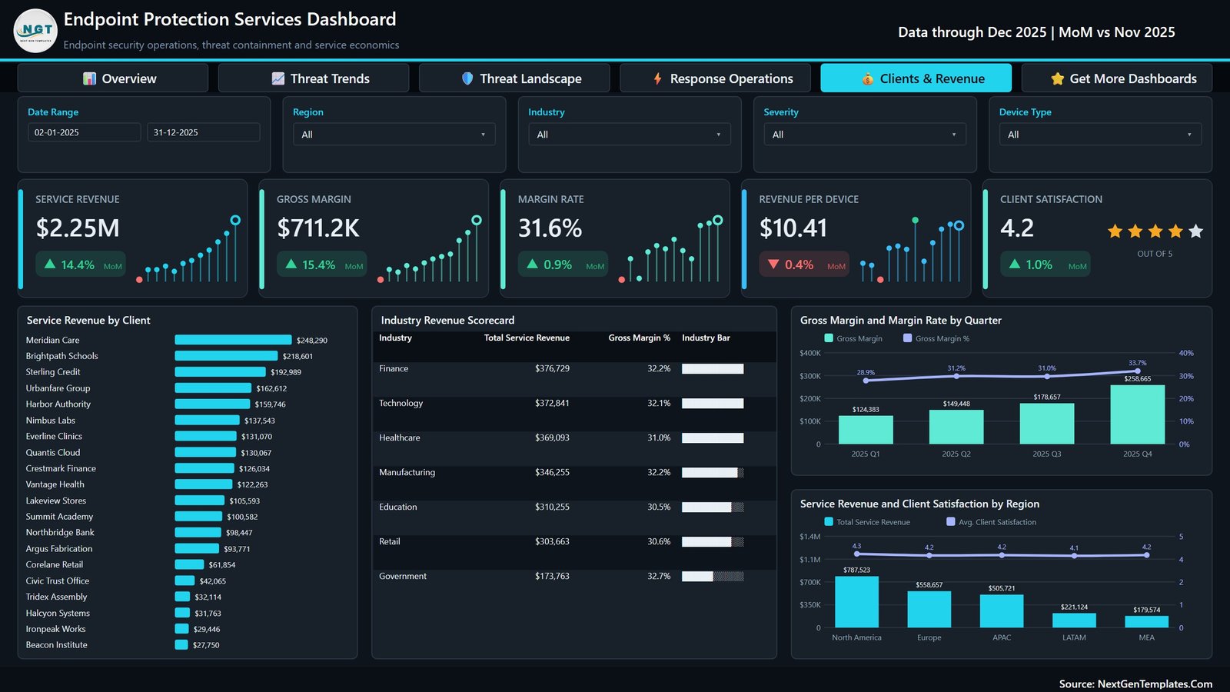Click the Margin Rate sparkline chart

(x=671, y=249)
